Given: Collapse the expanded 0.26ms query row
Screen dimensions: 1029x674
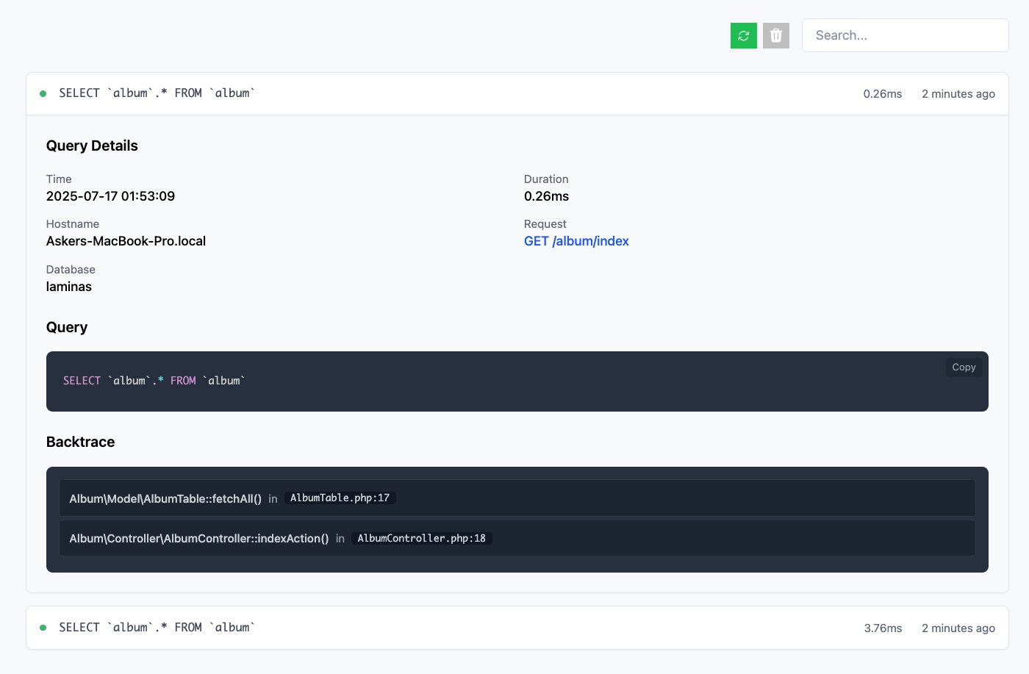Looking at the screenshot, I should 441,93.
